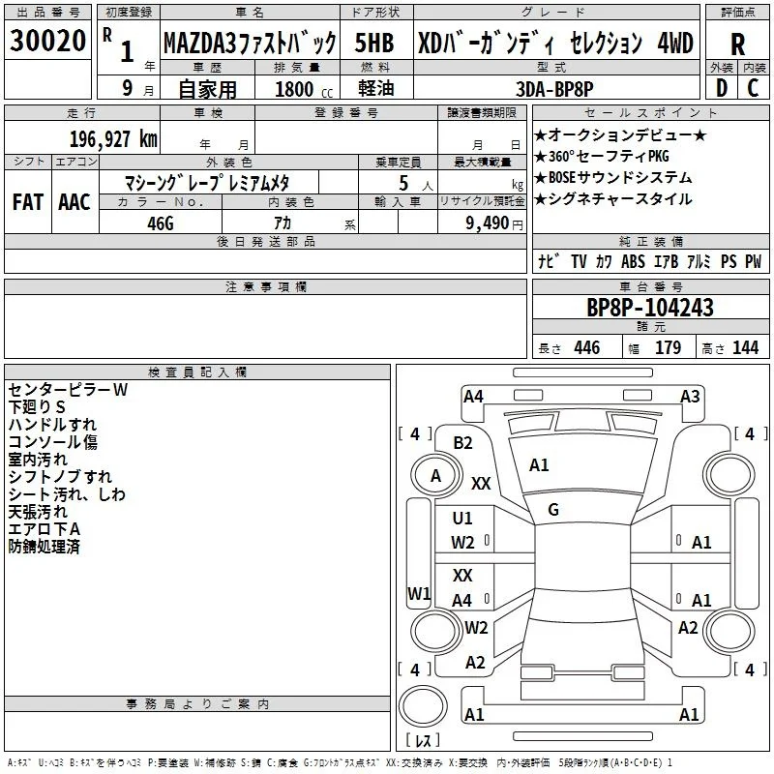Click recycle deposit 9,490円
The image size is (774, 774).
(x=493, y=223)
